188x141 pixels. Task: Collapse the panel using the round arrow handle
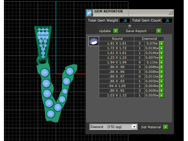coord(130,26)
